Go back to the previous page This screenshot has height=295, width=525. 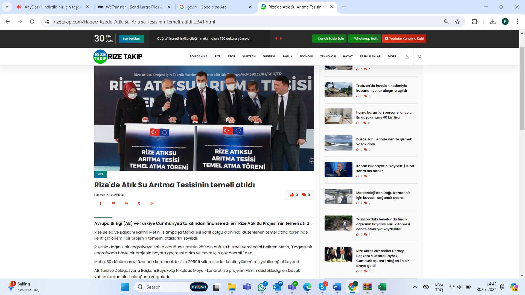coord(8,22)
